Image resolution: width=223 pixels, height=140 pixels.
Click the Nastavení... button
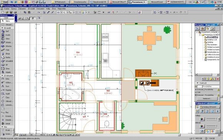207,98
